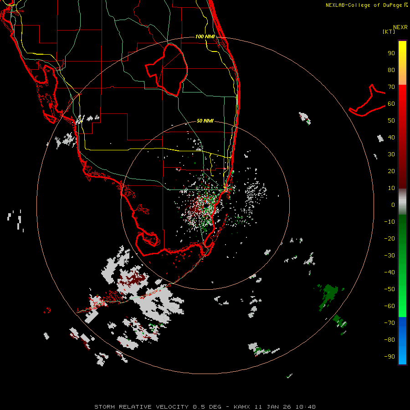
Task: Click the 50 NMI range ring label
Action: [x=205, y=121]
